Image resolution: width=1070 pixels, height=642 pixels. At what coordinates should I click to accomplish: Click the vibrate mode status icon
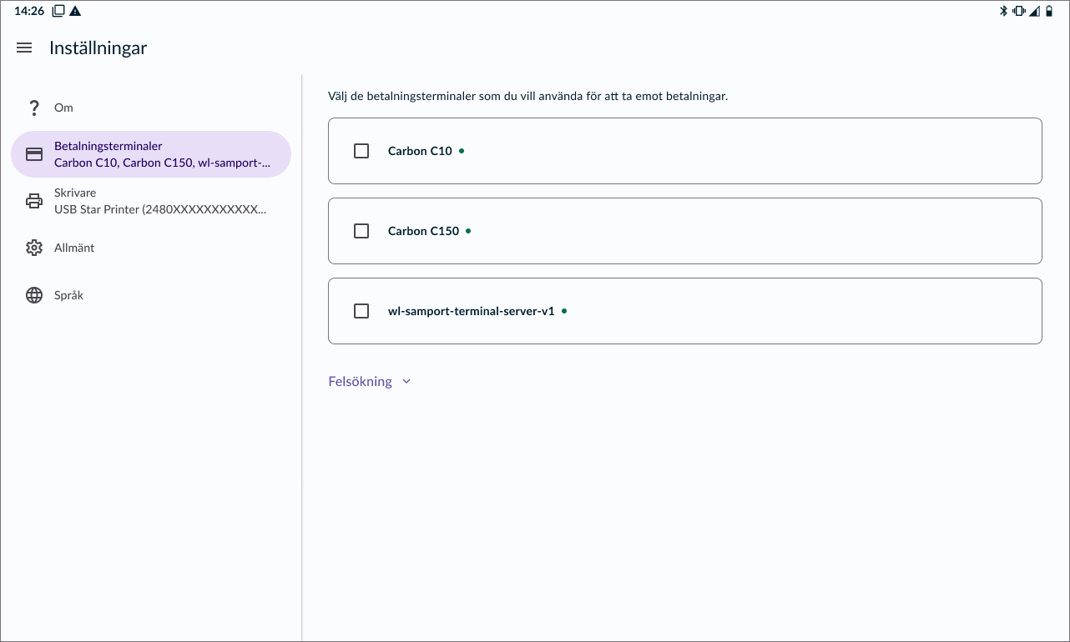point(1018,11)
